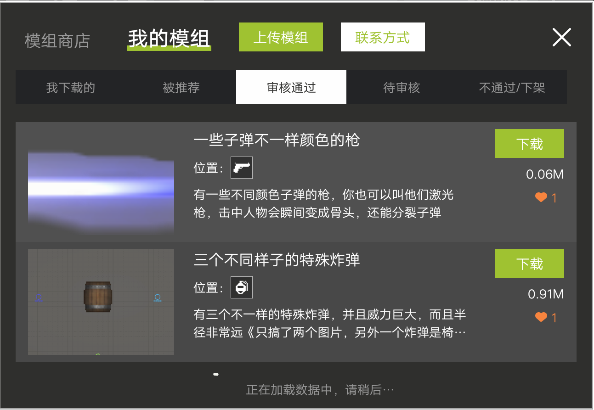
Task: Open 联系方式 contact button
Action: click(x=383, y=37)
